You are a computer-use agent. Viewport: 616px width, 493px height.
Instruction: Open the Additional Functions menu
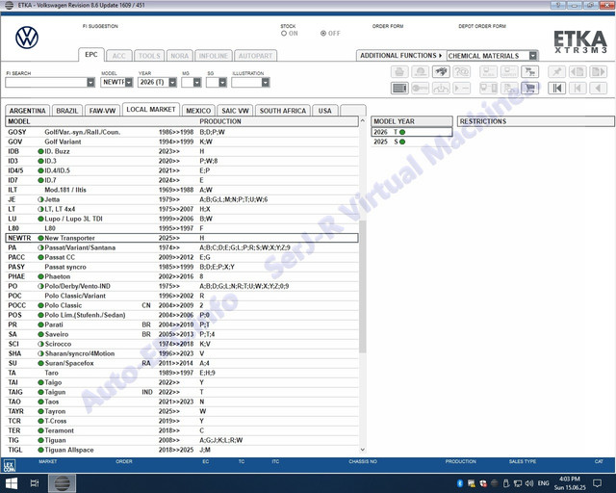click(x=401, y=56)
